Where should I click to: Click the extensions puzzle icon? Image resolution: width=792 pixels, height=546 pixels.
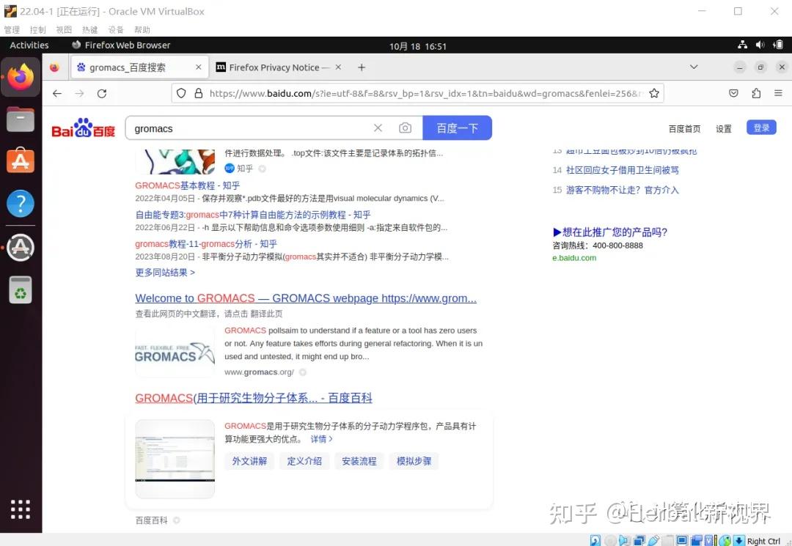tap(755, 93)
